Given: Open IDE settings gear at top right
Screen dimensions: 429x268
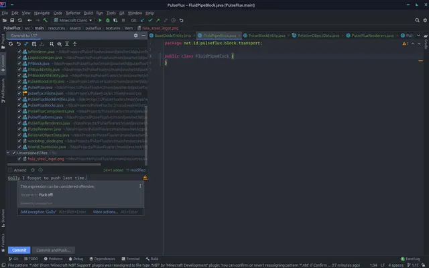Looking at the screenshot, I should [425, 20].
